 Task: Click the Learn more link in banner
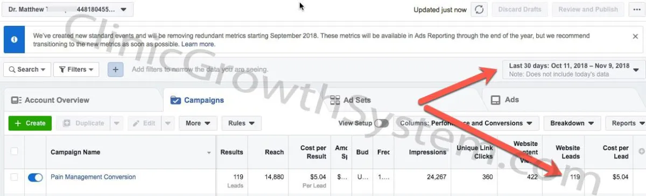[198, 44]
